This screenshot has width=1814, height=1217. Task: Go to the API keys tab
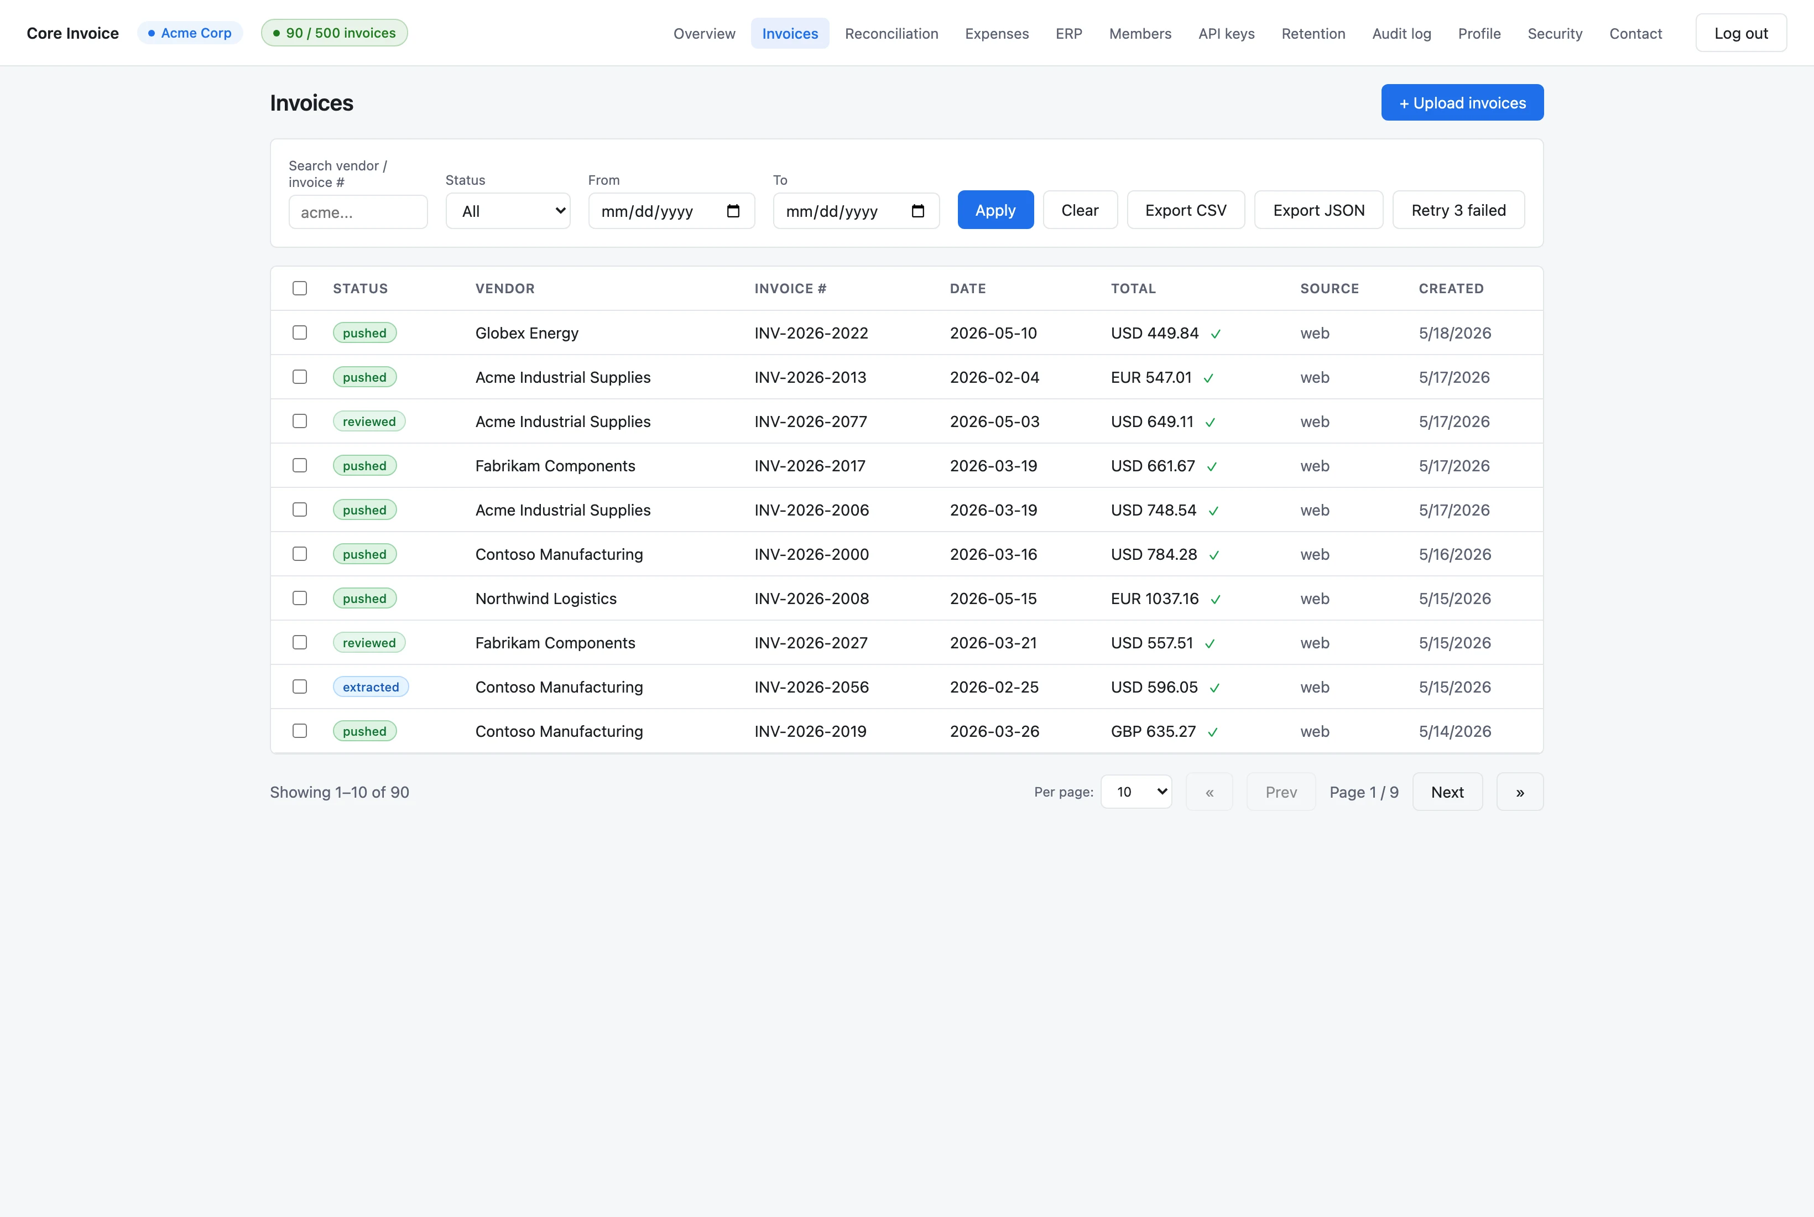[1226, 33]
